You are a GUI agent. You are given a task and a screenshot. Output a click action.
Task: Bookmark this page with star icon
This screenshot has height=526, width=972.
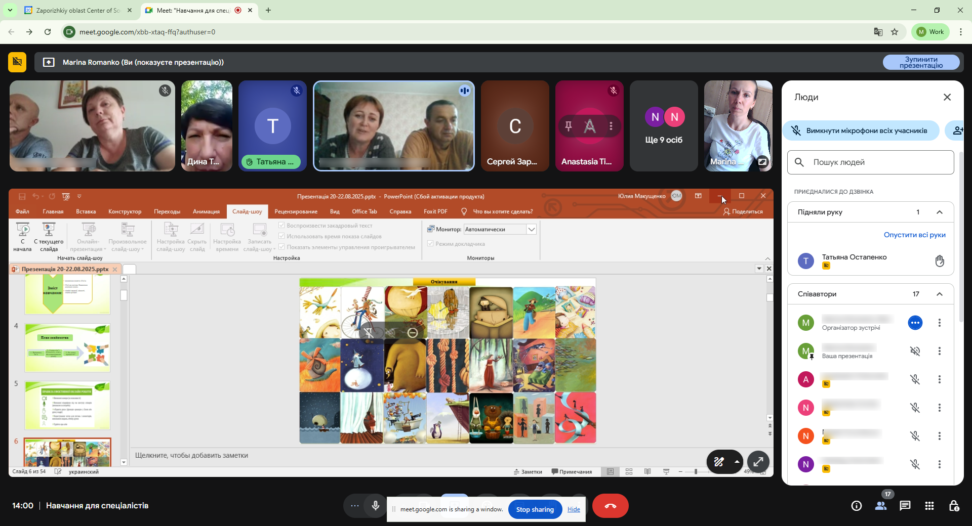point(895,32)
